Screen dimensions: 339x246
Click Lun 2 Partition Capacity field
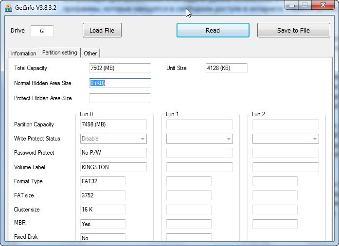pos(285,124)
